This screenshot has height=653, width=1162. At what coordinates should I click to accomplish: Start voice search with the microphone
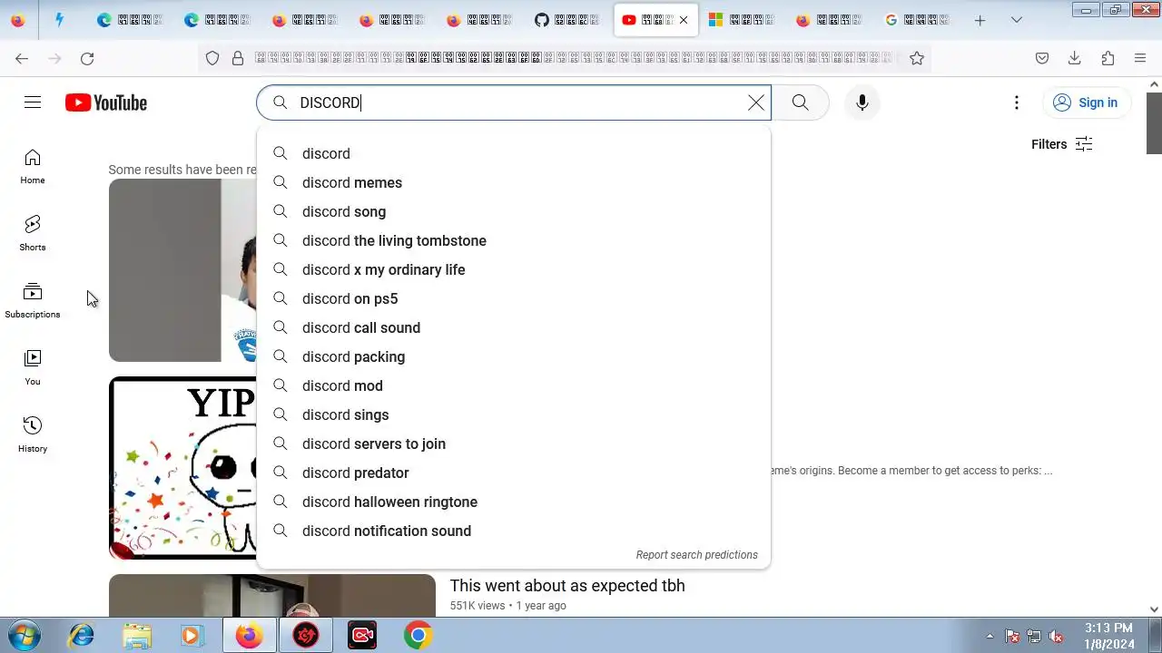pos(862,102)
